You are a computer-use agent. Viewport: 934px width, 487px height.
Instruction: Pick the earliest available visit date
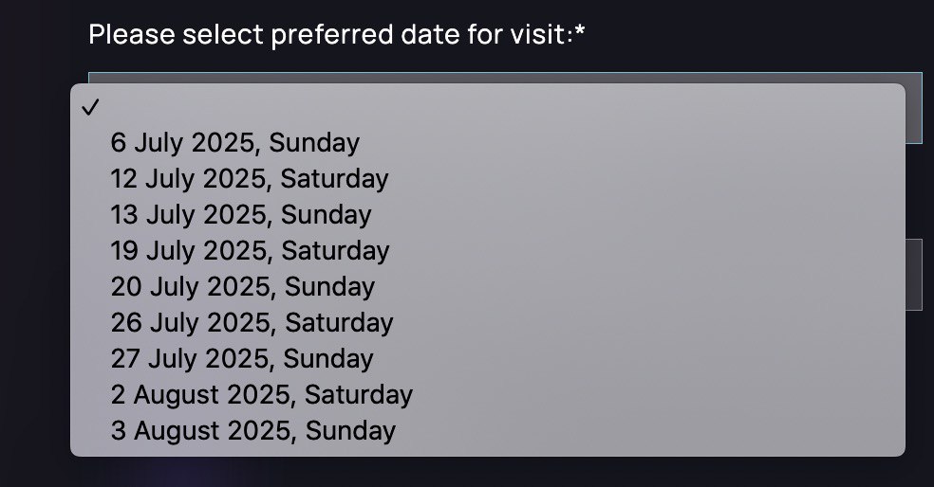[x=234, y=143]
